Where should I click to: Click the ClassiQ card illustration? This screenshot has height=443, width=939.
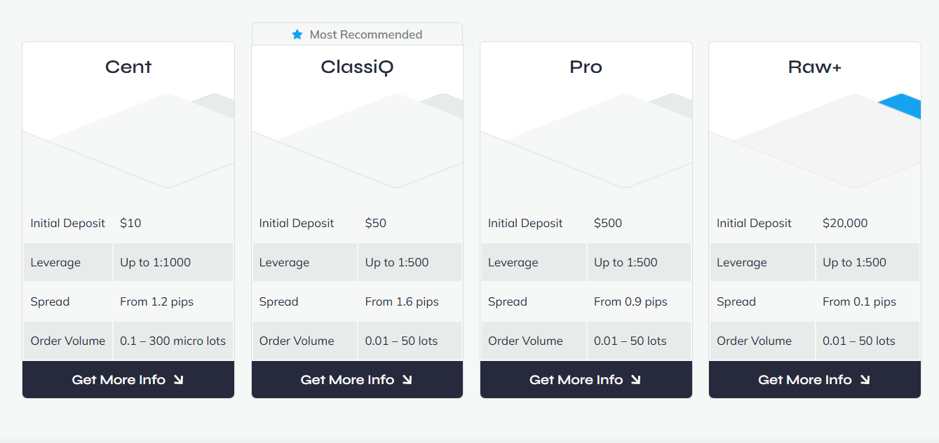coord(357,144)
